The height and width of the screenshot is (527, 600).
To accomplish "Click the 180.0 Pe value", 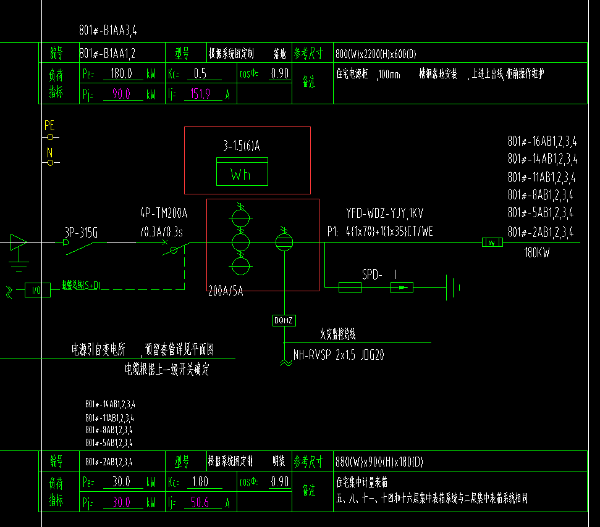I will click(x=121, y=73).
